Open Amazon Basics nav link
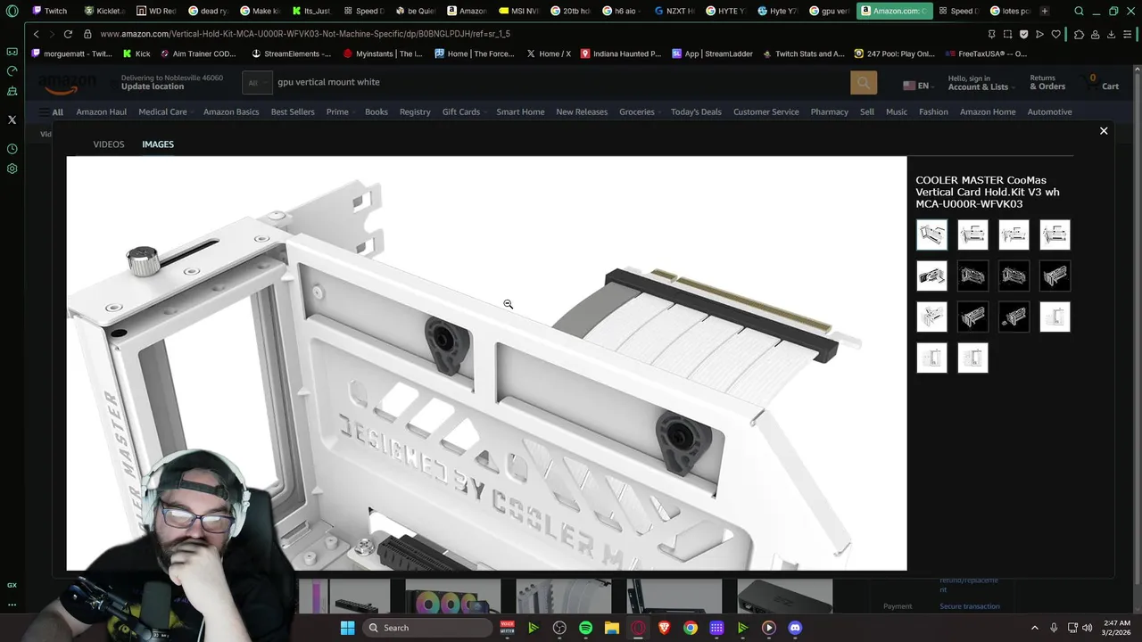1142x642 pixels. click(x=231, y=112)
